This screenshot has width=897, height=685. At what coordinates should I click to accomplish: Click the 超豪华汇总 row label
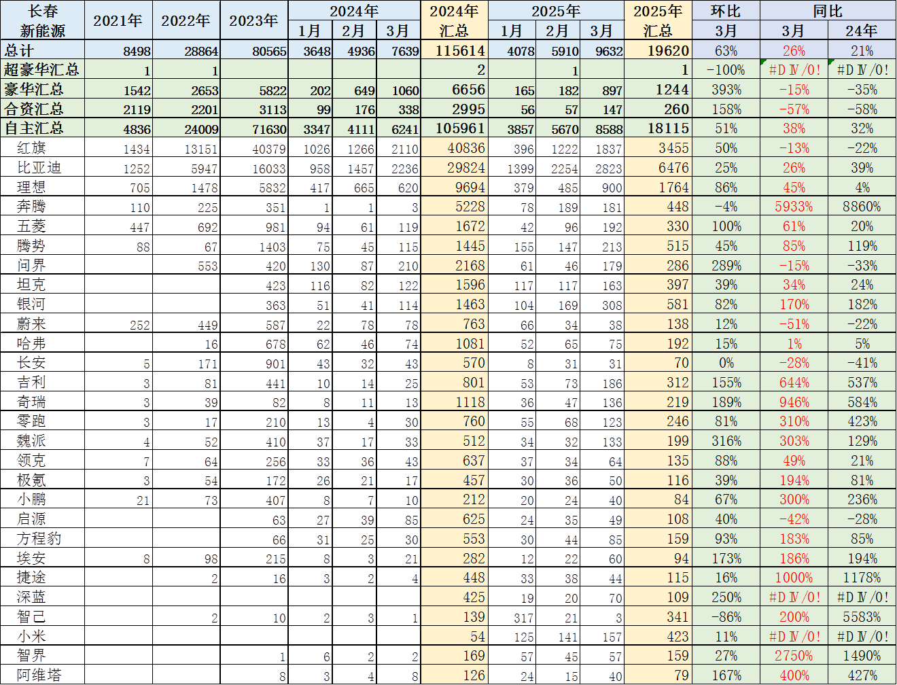point(42,70)
